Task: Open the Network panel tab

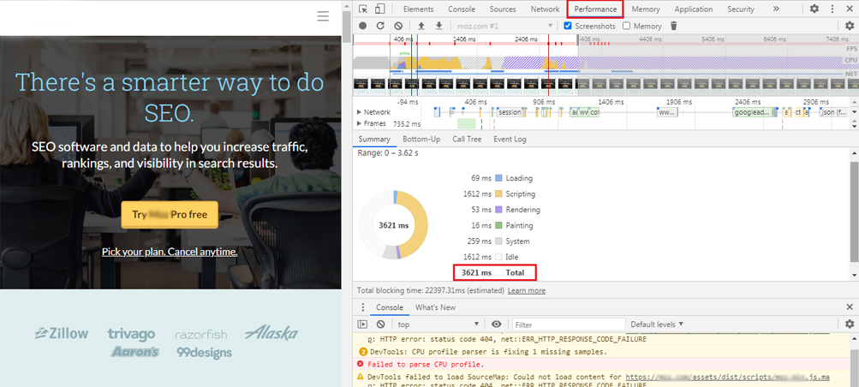Action: [x=545, y=9]
